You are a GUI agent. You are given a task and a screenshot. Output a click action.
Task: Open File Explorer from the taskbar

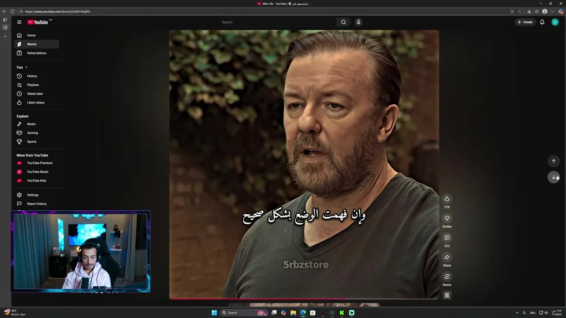point(293,313)
